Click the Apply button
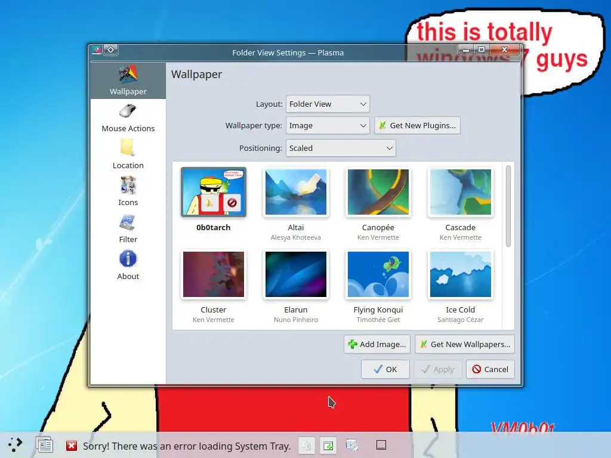The image size is (611, 458). click(x=438, y=369)
